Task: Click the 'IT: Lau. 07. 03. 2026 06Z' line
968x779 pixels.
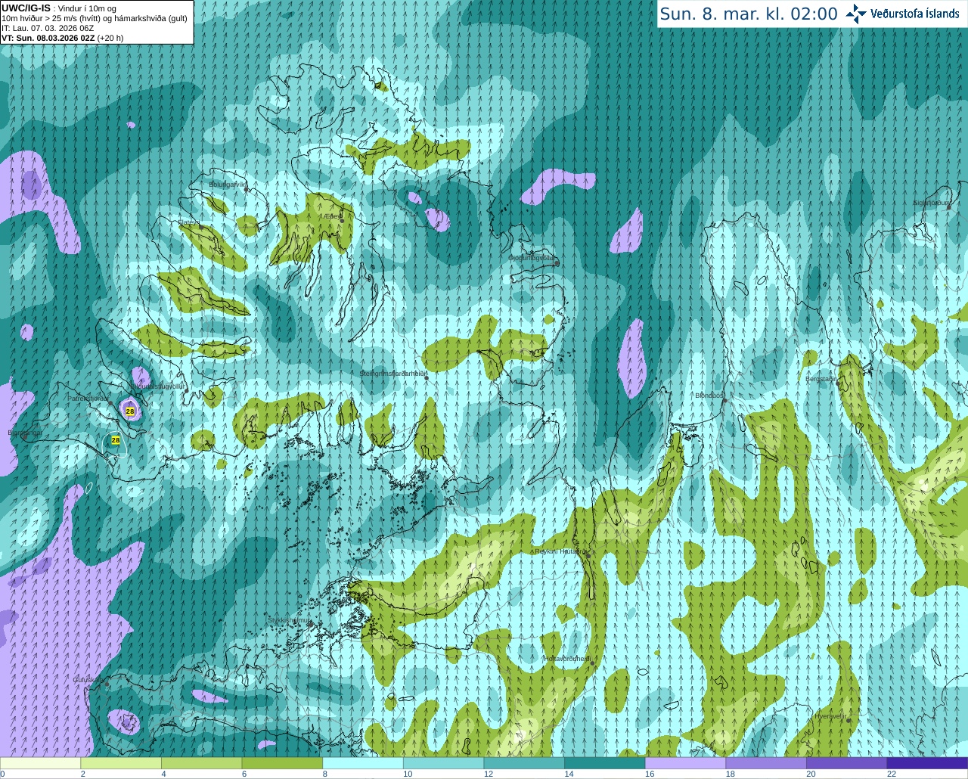Action: (48, 28)
